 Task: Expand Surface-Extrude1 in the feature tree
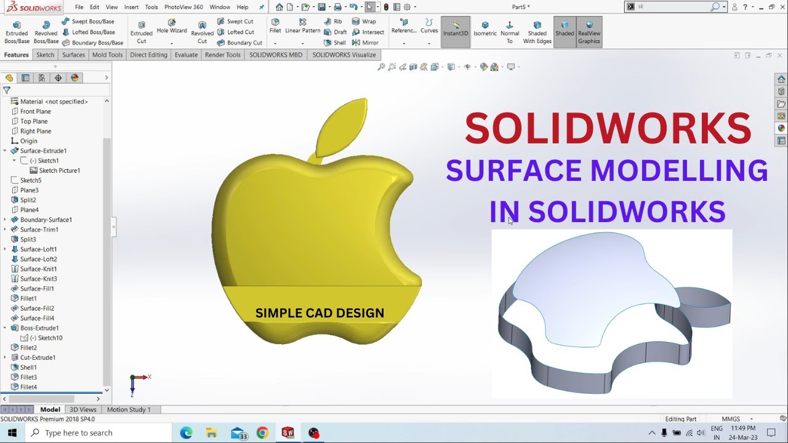5,151
